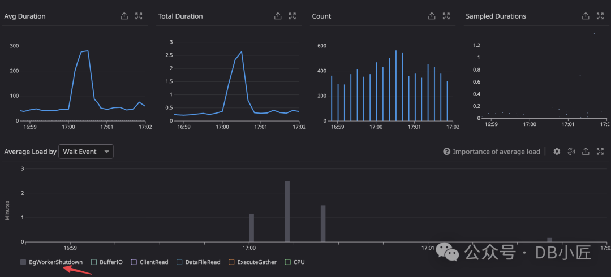The width and height of the screenshot is (611, 277).
Task: Open the Wait Event grouping dropdown
Action: (86, 152)
